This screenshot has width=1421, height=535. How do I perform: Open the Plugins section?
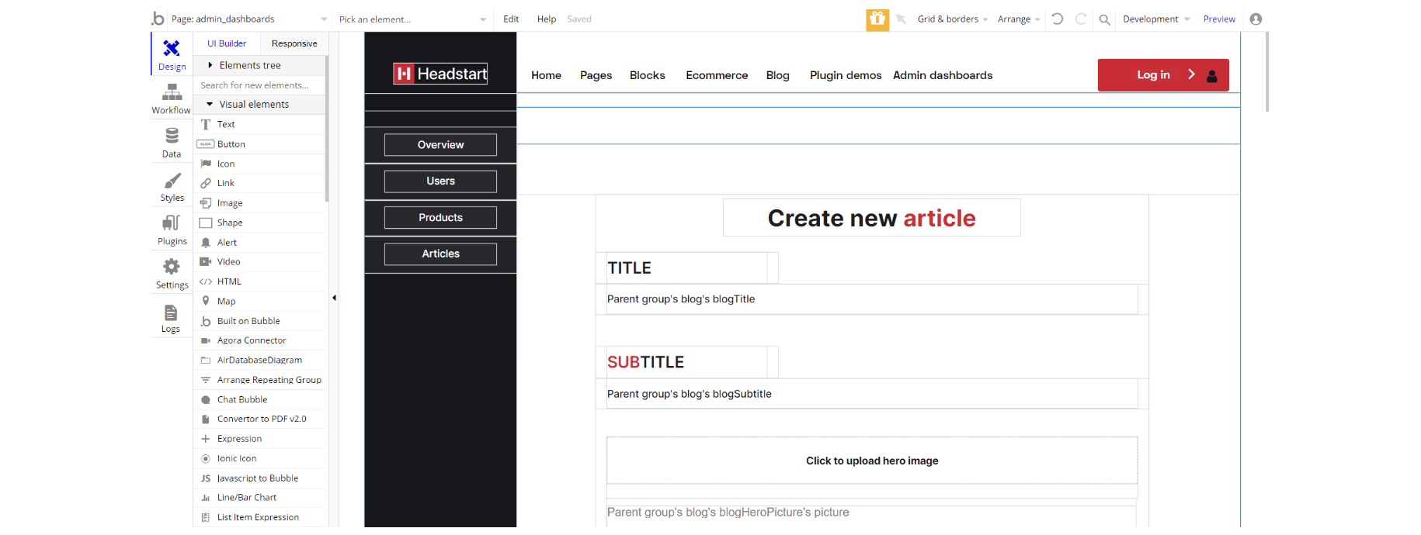click(x=172, y=229)
